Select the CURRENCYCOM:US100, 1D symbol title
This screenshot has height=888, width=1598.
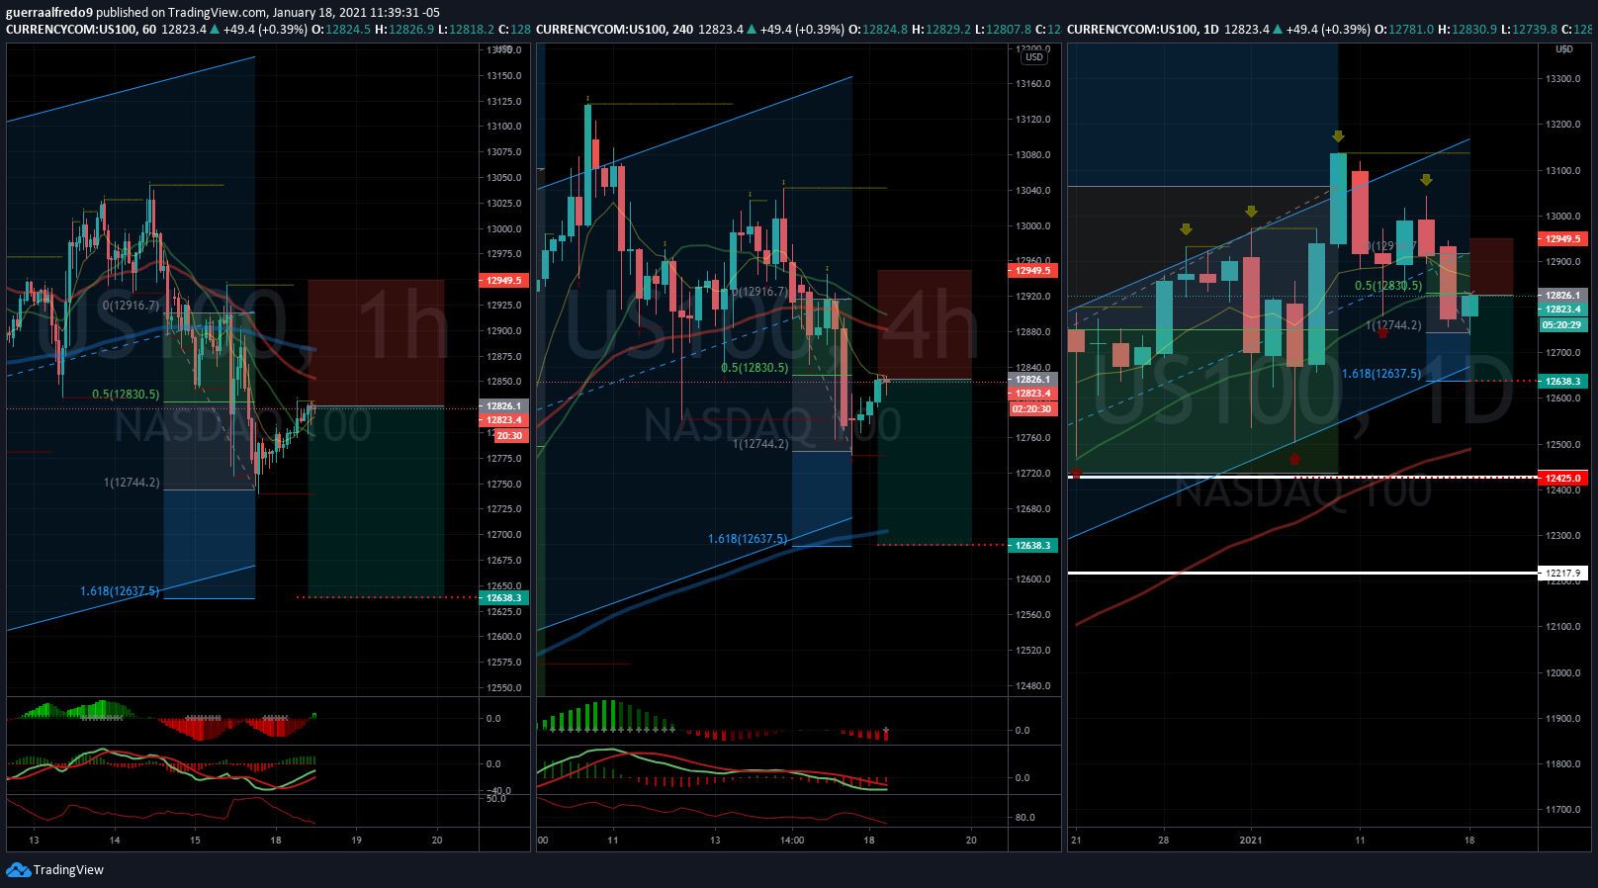click(1143, 29)
